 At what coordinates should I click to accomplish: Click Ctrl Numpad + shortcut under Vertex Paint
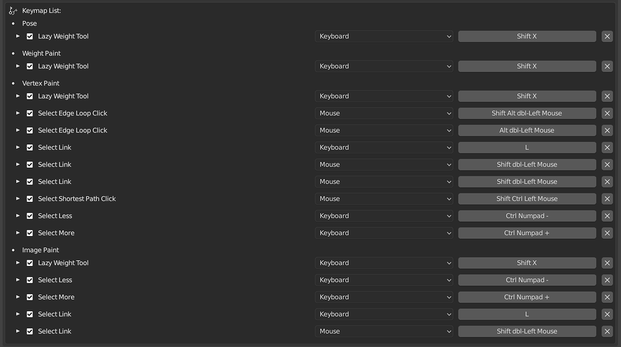pyautogui.click(x=527, y=233)
